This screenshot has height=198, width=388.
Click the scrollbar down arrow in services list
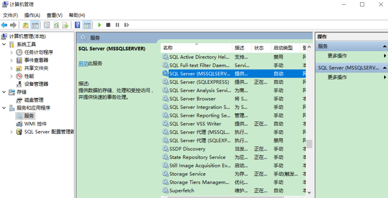309,193
